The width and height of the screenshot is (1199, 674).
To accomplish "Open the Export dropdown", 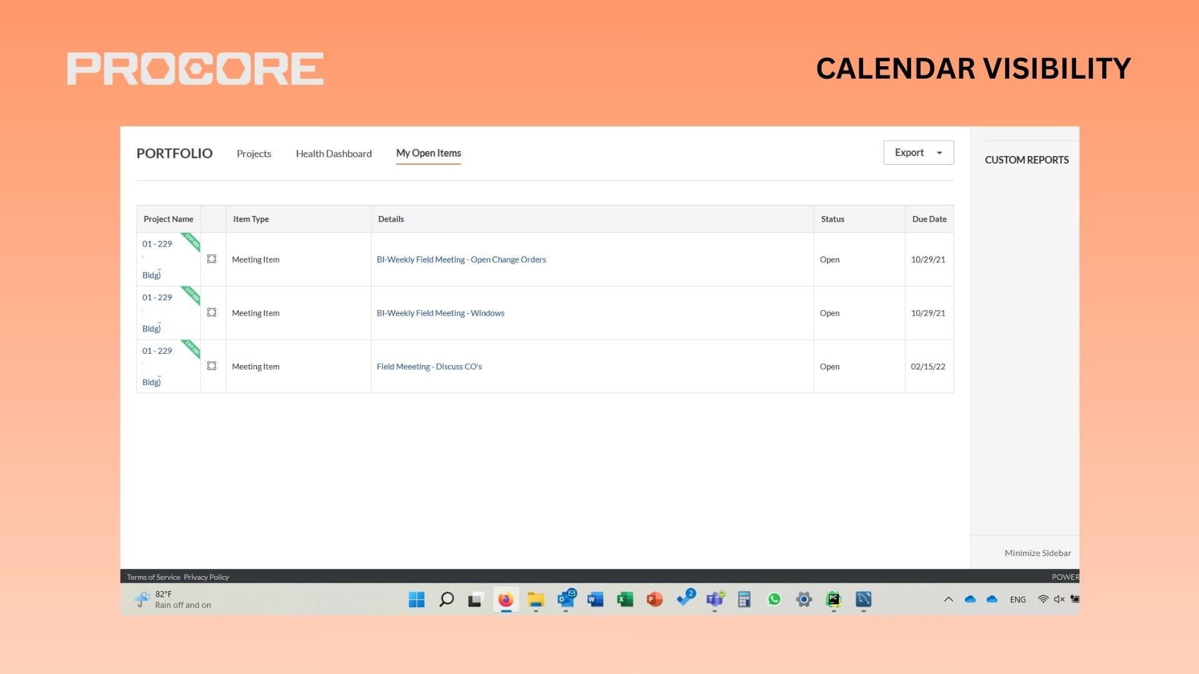I will [x=918, y=153].
